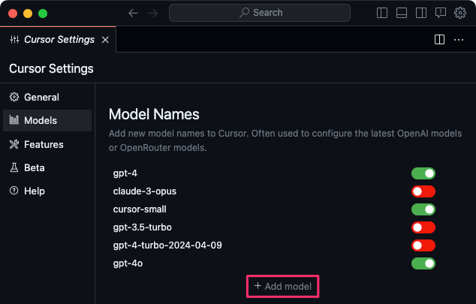Open the gear settings icon in title bar
Viewport: 476px width, 304px height.
click(460, 13)
